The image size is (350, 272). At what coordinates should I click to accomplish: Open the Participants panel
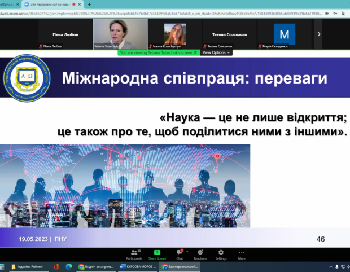[134, 255]
